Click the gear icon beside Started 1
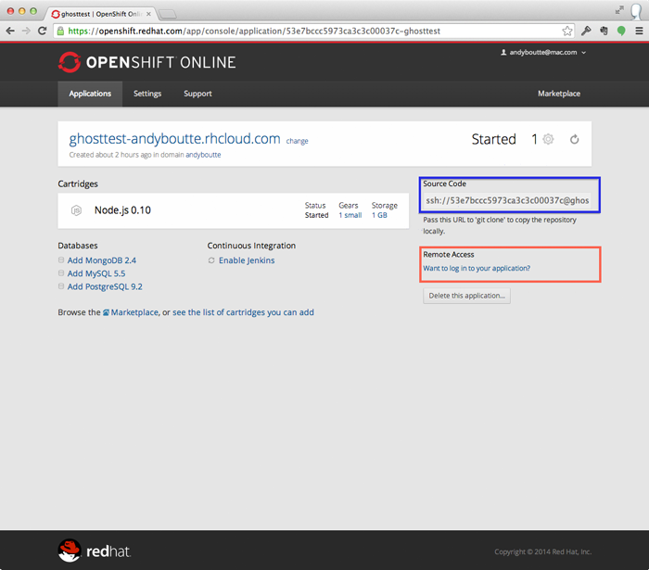This screenshot has height=570, width=649. click(x=549, y=139)
